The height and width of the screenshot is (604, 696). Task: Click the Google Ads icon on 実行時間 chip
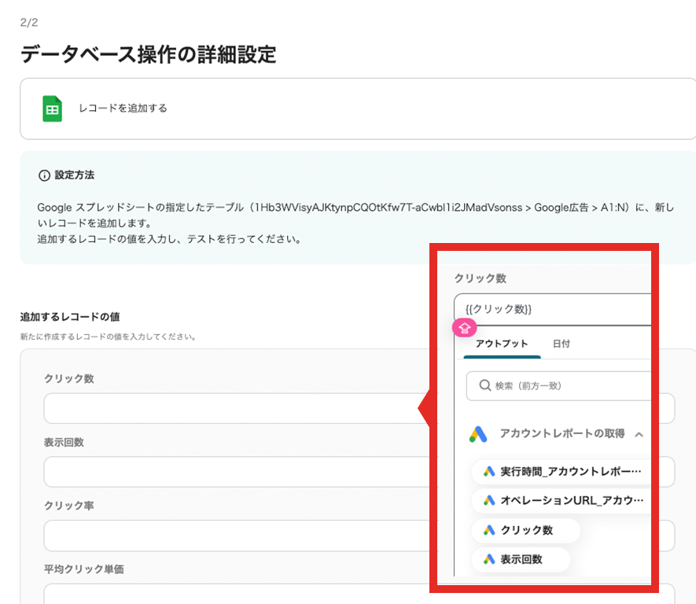tap(489, 472)
